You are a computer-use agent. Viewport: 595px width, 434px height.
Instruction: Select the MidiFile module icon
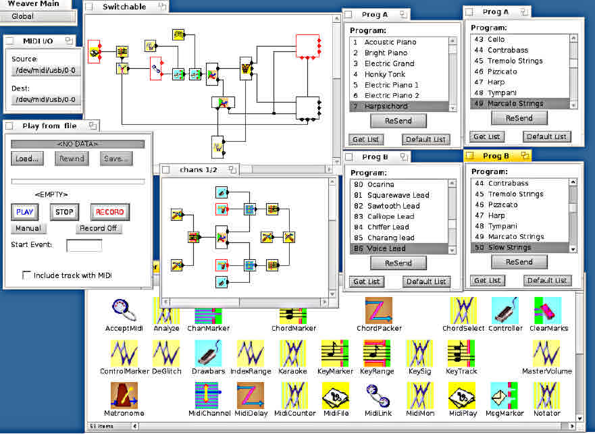pos(336,396)
